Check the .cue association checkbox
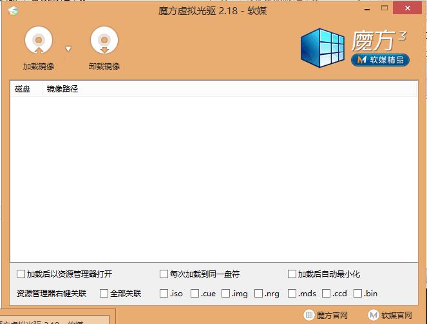The image size is (427, 324). (x=195, y=294)
